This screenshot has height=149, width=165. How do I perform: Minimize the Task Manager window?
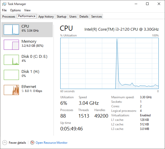(x=136, y=4)
